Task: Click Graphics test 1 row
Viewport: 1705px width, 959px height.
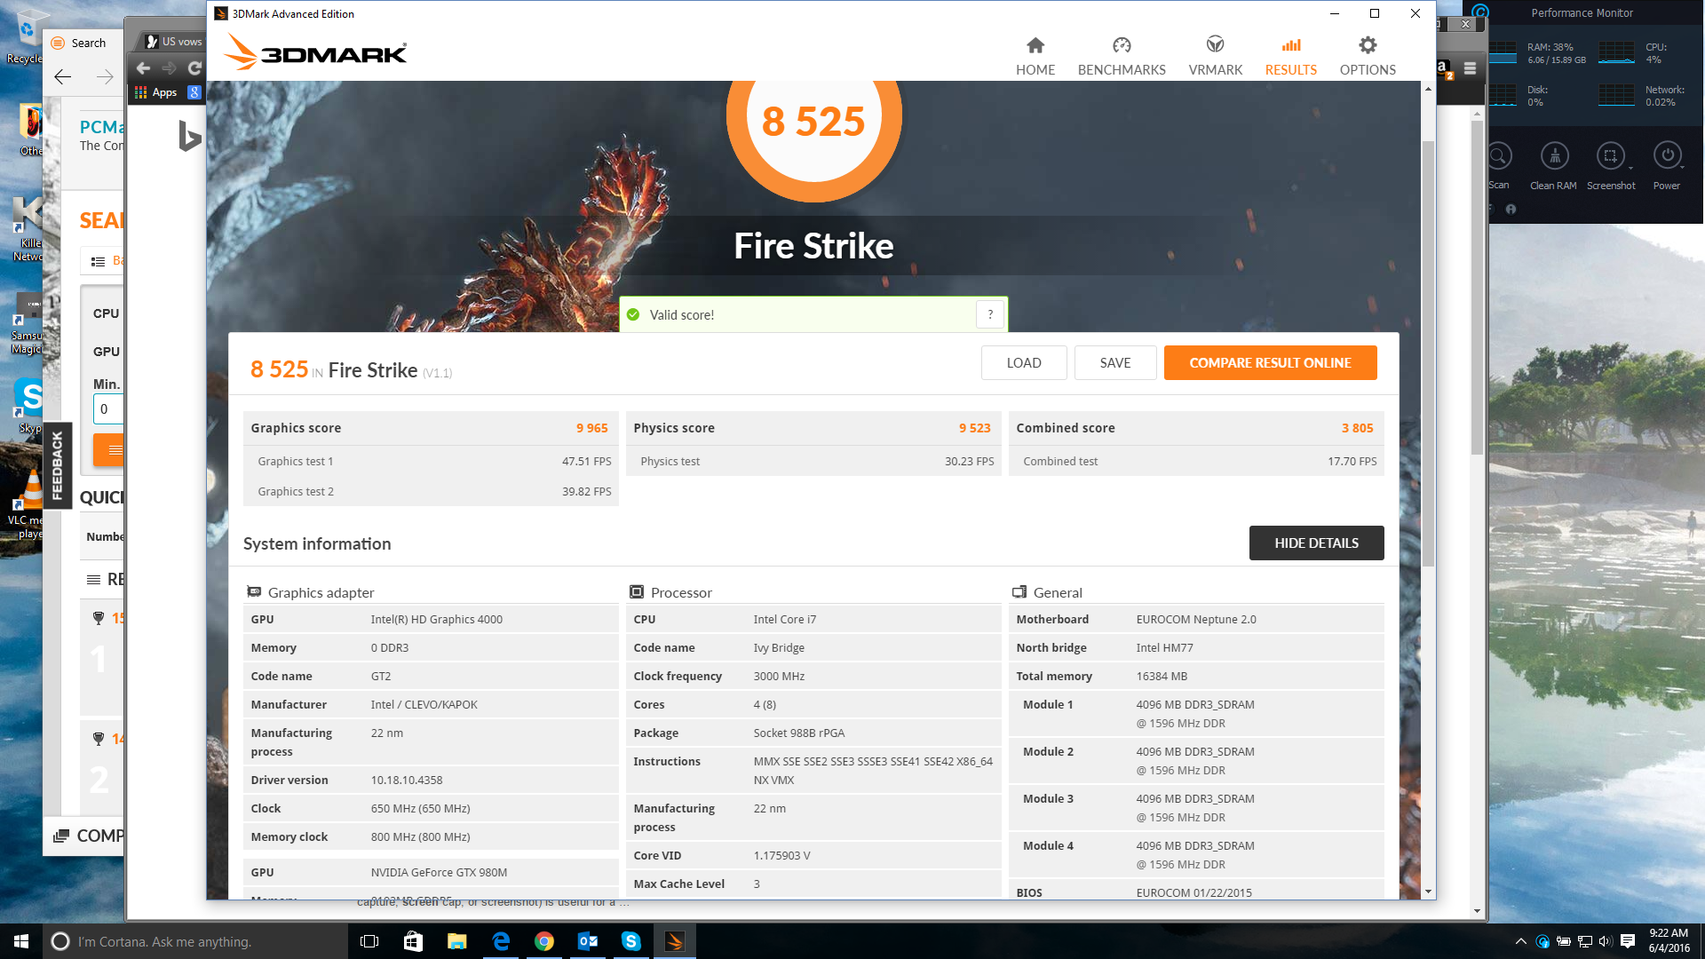Action: click(x=431, y=461)
